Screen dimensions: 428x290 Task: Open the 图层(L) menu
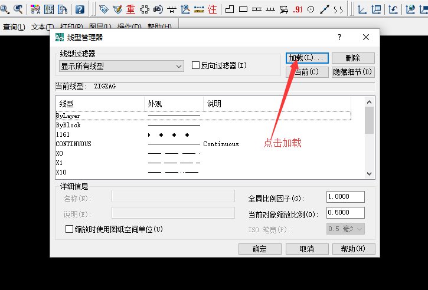(100, 27)
